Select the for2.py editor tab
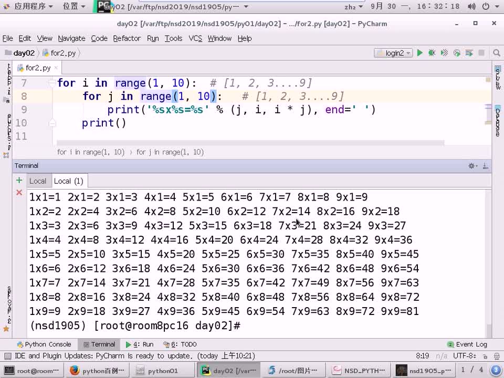The width and height of the screenshot is (504, 378). pyautogui.click(x=38, y=68)
